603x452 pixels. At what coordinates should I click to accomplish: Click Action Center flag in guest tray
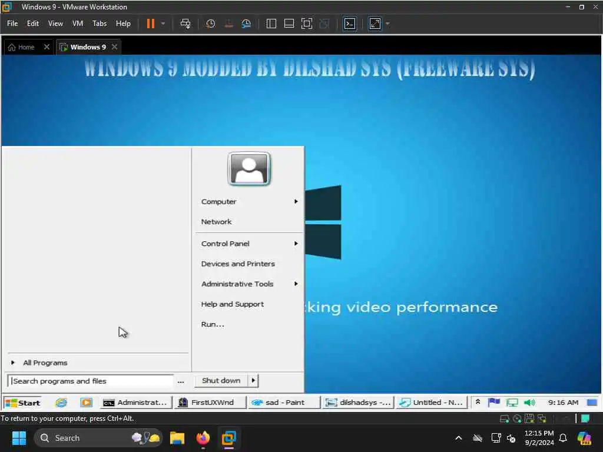494,402
